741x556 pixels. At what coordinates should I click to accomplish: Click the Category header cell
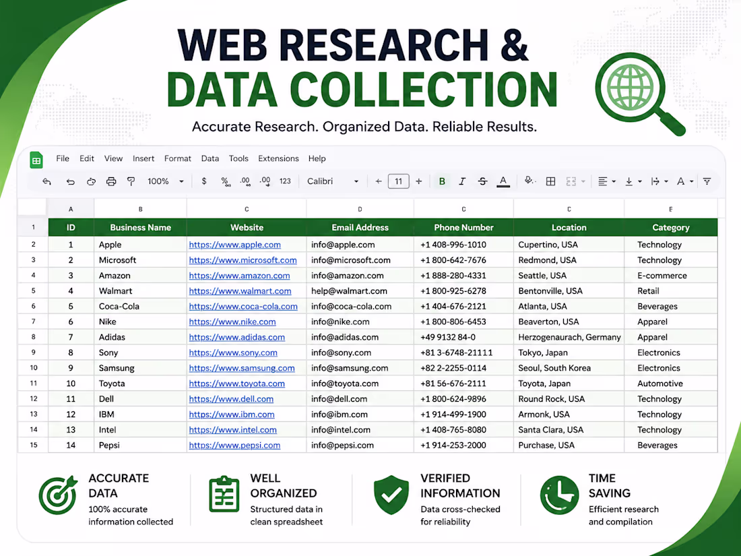670,227
